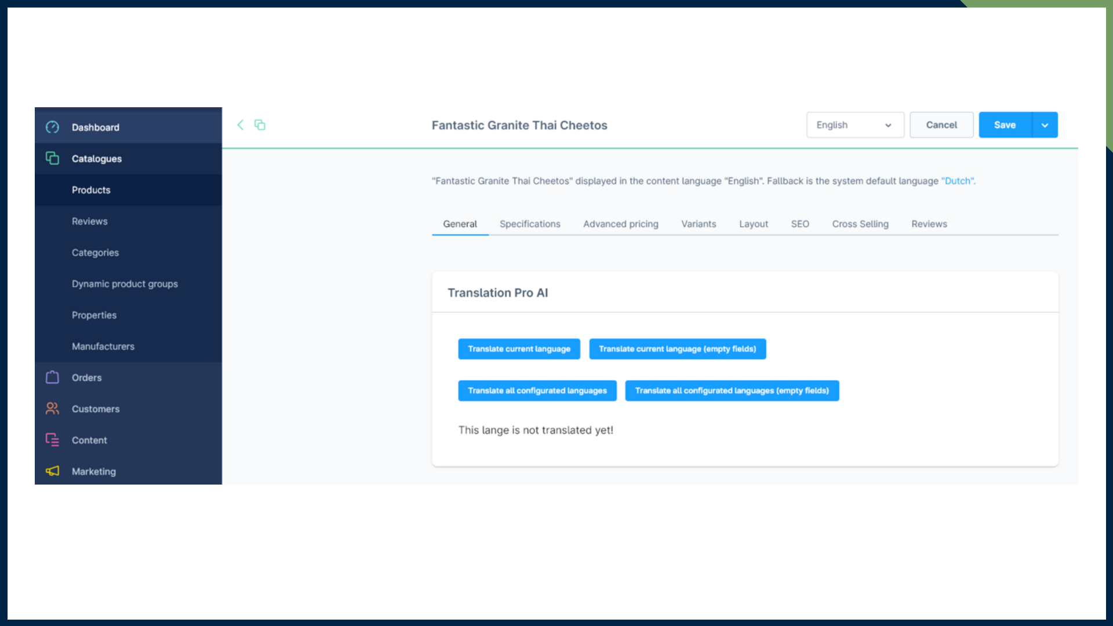Go back using the left chevron icon

[241, 125]
